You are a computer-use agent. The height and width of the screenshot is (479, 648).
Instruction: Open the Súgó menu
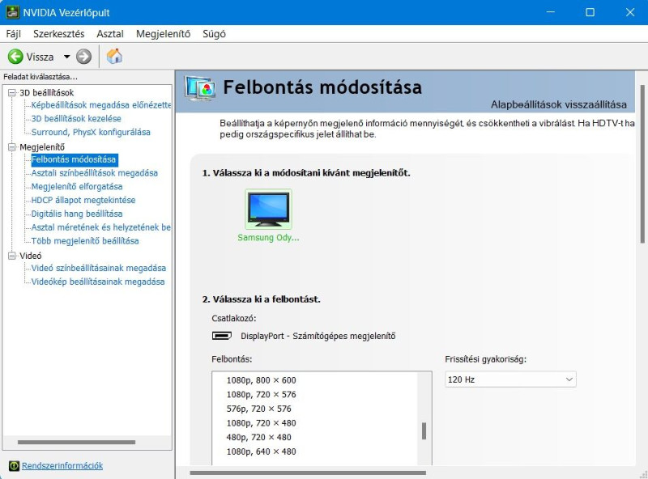click(x=214, y=34)
